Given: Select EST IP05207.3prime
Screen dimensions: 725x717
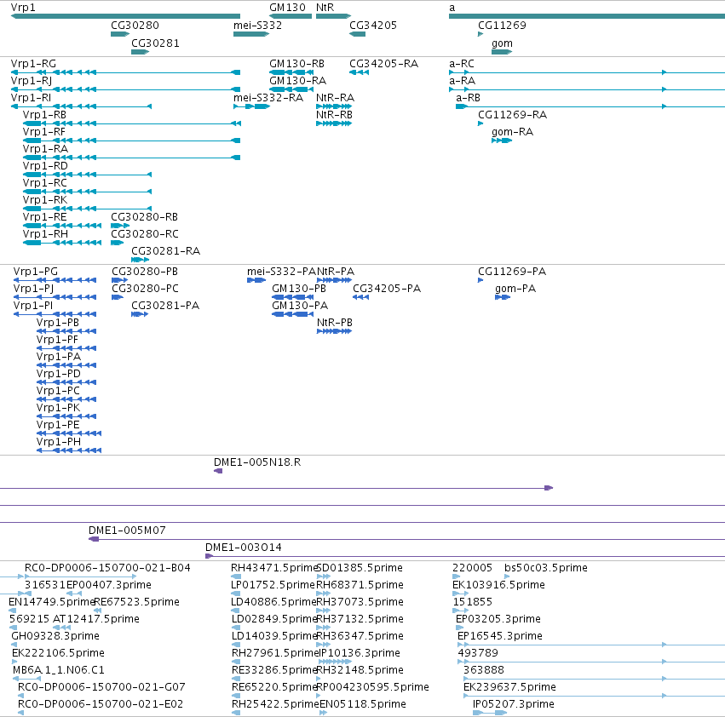Looking at the screenshot, I should [490, 713].
